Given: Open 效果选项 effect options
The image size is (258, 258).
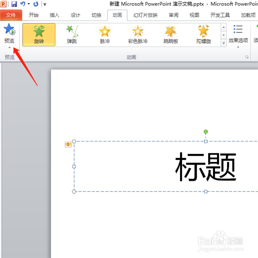Looking at the screenshot, I should click(x=238, y=36).
